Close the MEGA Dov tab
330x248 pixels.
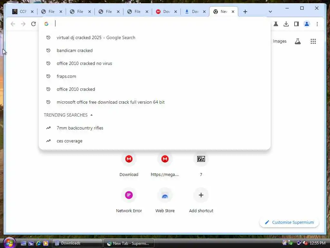pos(176,12)
